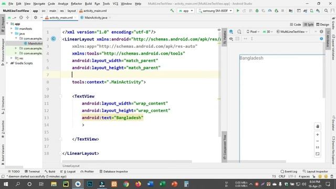336x189 pixels.
Task: Select Design Surface layers icon in preview toolbar
Action: 231,31
